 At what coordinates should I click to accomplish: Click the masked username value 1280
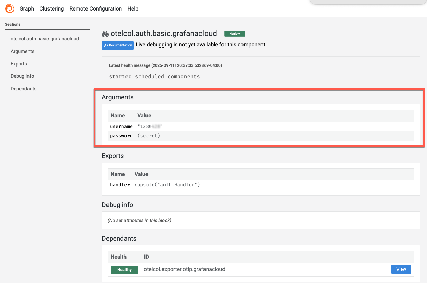coord(149,126)
